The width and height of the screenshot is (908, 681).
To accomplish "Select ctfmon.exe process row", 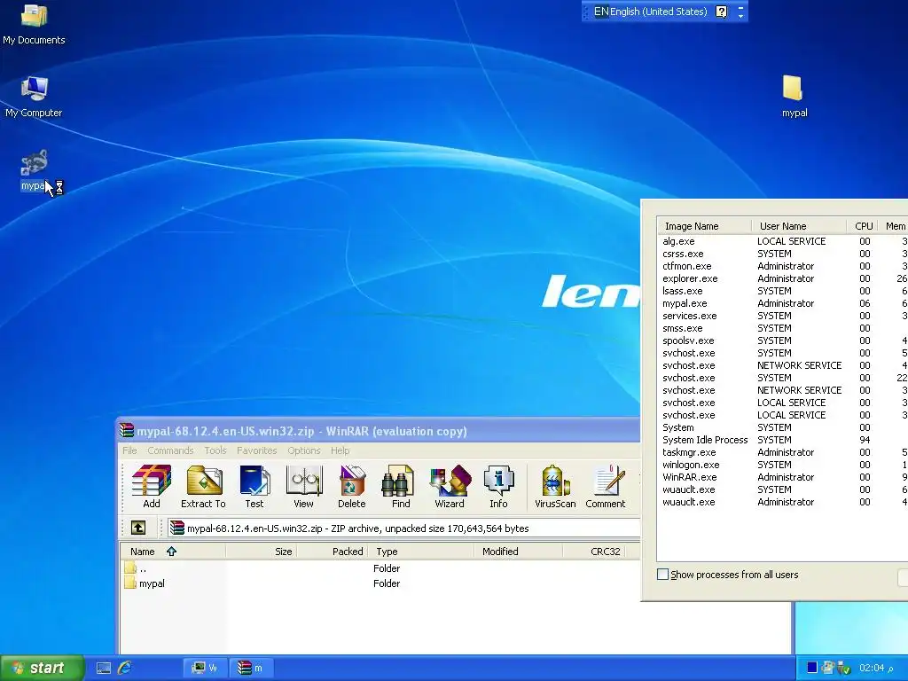I will click(x=783, y=266).
